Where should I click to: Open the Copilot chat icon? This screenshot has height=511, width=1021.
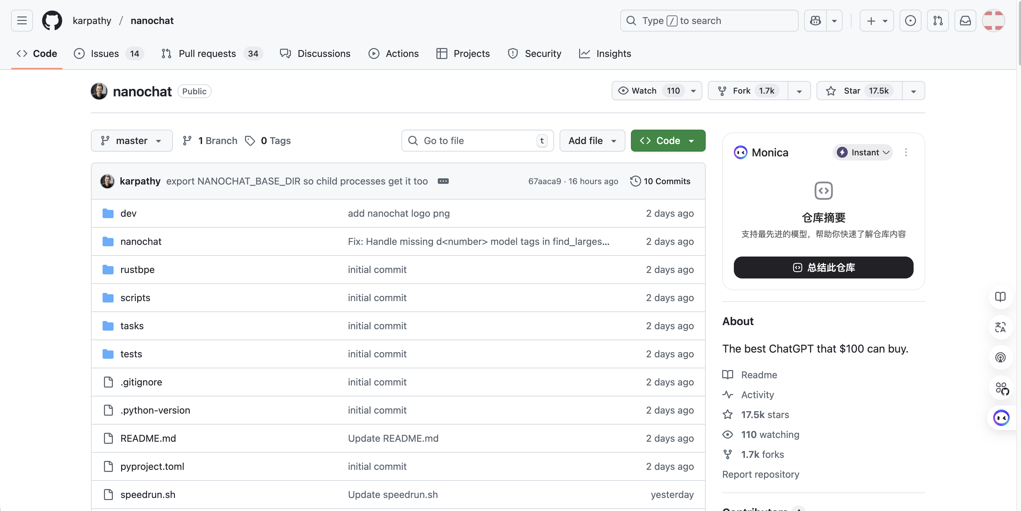pos(815,21)
